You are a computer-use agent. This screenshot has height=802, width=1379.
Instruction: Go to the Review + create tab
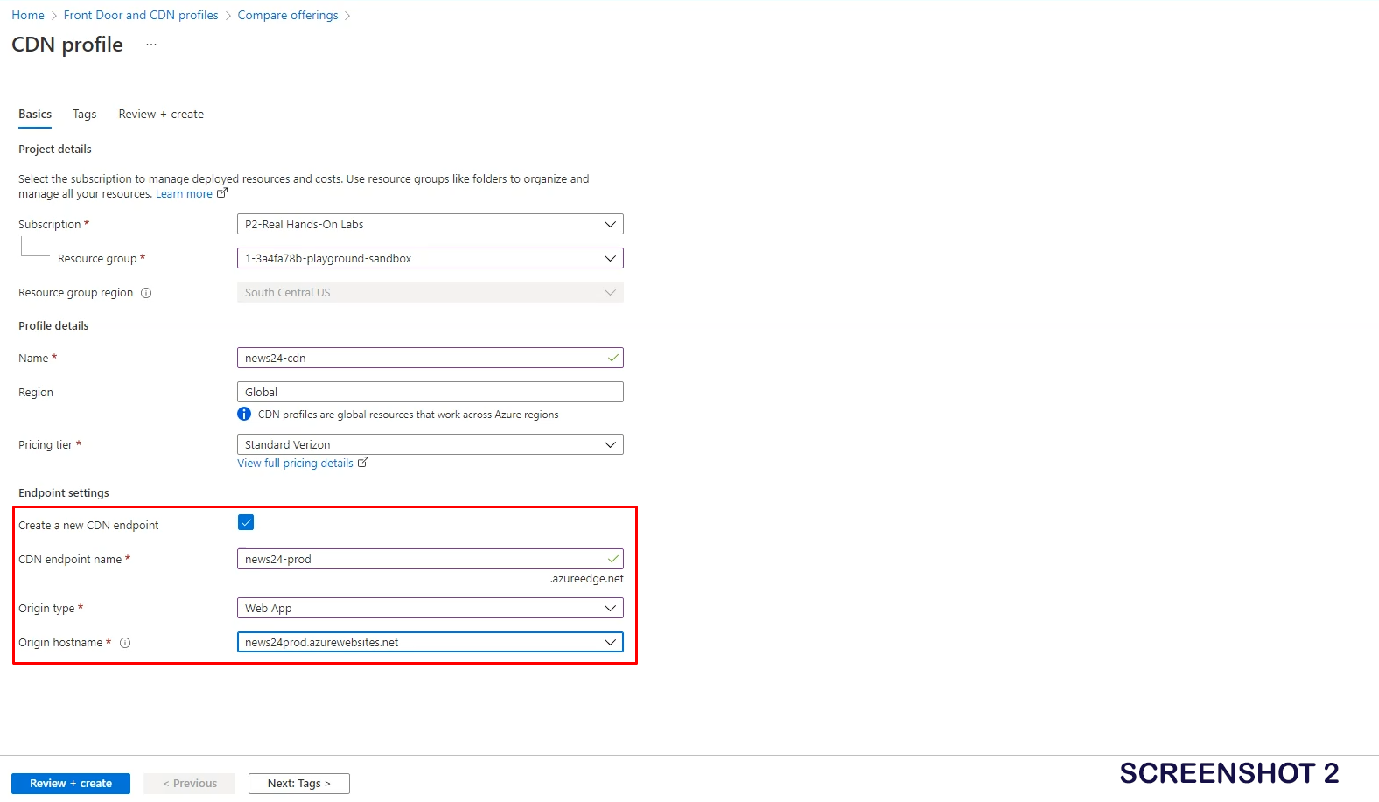coord(161,115)
